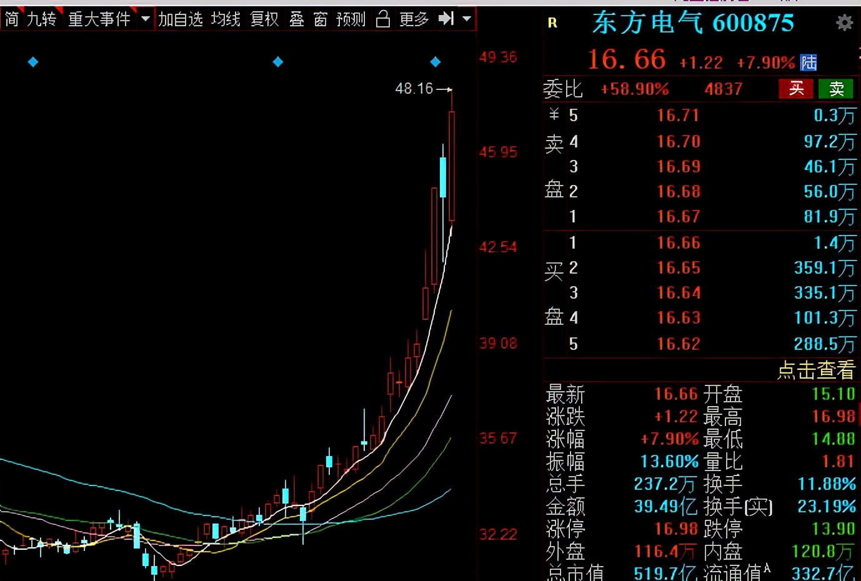Click the ¥ symbol beside sell level 5
Screen dimensions: 861x581
554,114
